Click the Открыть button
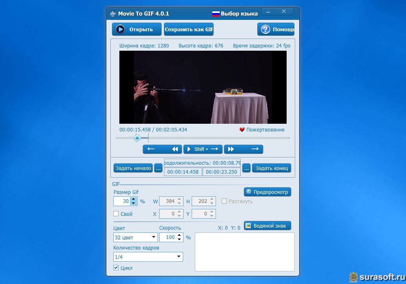Image resolution: width=406 pixels, height=284 pixels. 137,29
